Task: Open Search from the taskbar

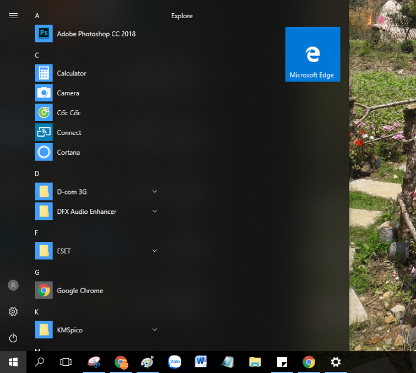Action: tap(40, 362)
